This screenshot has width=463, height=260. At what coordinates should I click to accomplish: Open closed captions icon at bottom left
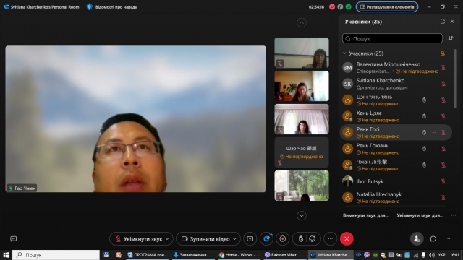click(x=13, y=239)
